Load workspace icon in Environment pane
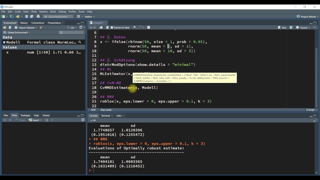The width and height of the screenshot is (320, 180). click(x=5, y=27)
